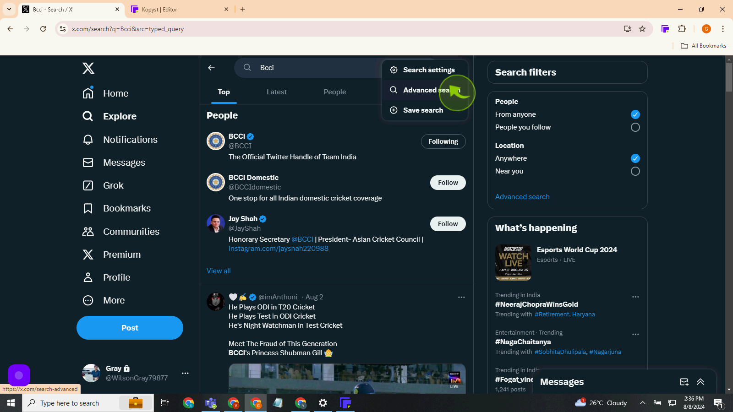Open the Chrome extensions puzzle icon
Screen dimensions: 733x412
pyautogui.click(x=682, y=29)
